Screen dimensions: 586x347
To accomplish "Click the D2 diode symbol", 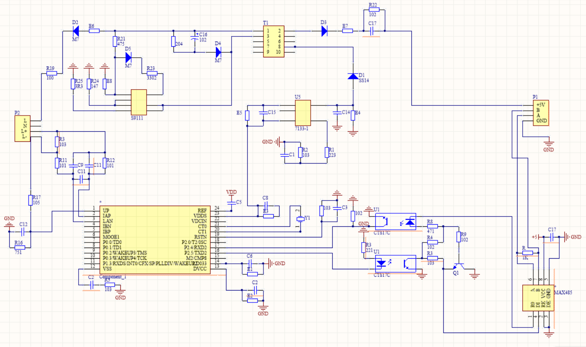I will click(76, 31).
